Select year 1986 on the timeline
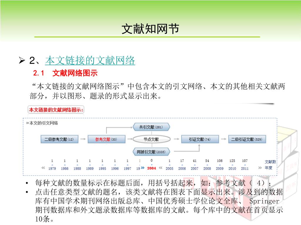 65,168
